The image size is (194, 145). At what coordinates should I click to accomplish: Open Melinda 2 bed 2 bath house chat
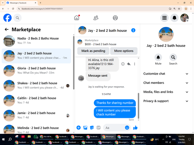click(x=36, y=129)
